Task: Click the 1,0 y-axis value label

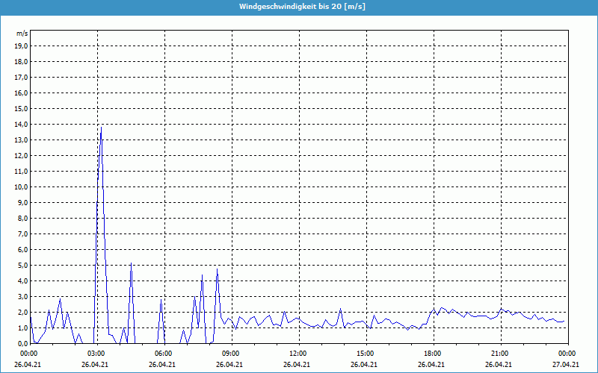Action: pyautogui.click(x=22, y=327)
